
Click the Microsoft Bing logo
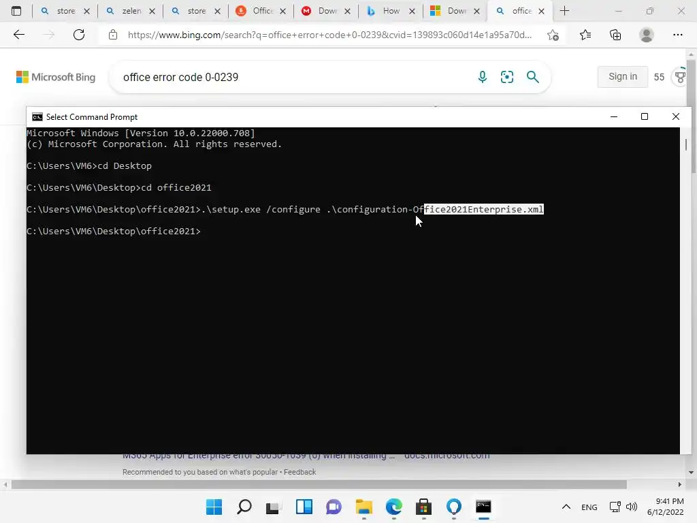[56, 77]
